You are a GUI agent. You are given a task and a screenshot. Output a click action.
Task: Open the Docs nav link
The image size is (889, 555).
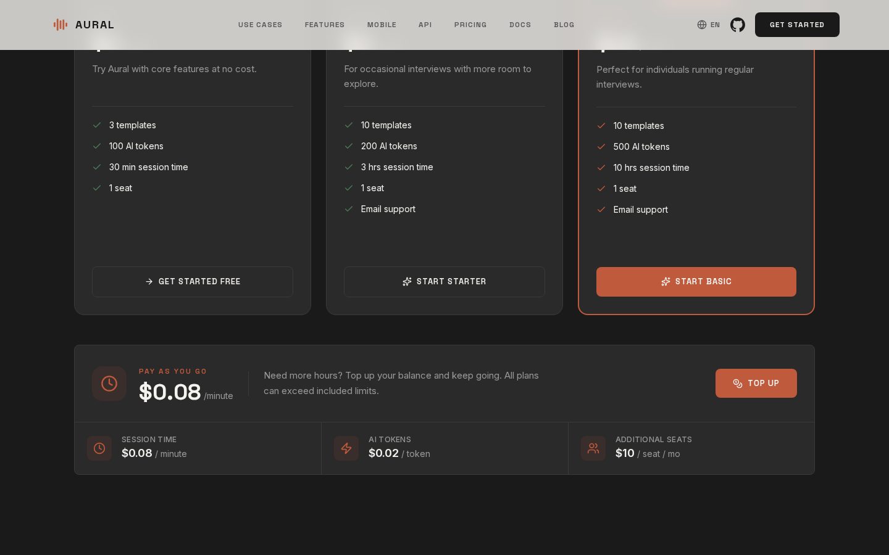click(x=520, y=25)
